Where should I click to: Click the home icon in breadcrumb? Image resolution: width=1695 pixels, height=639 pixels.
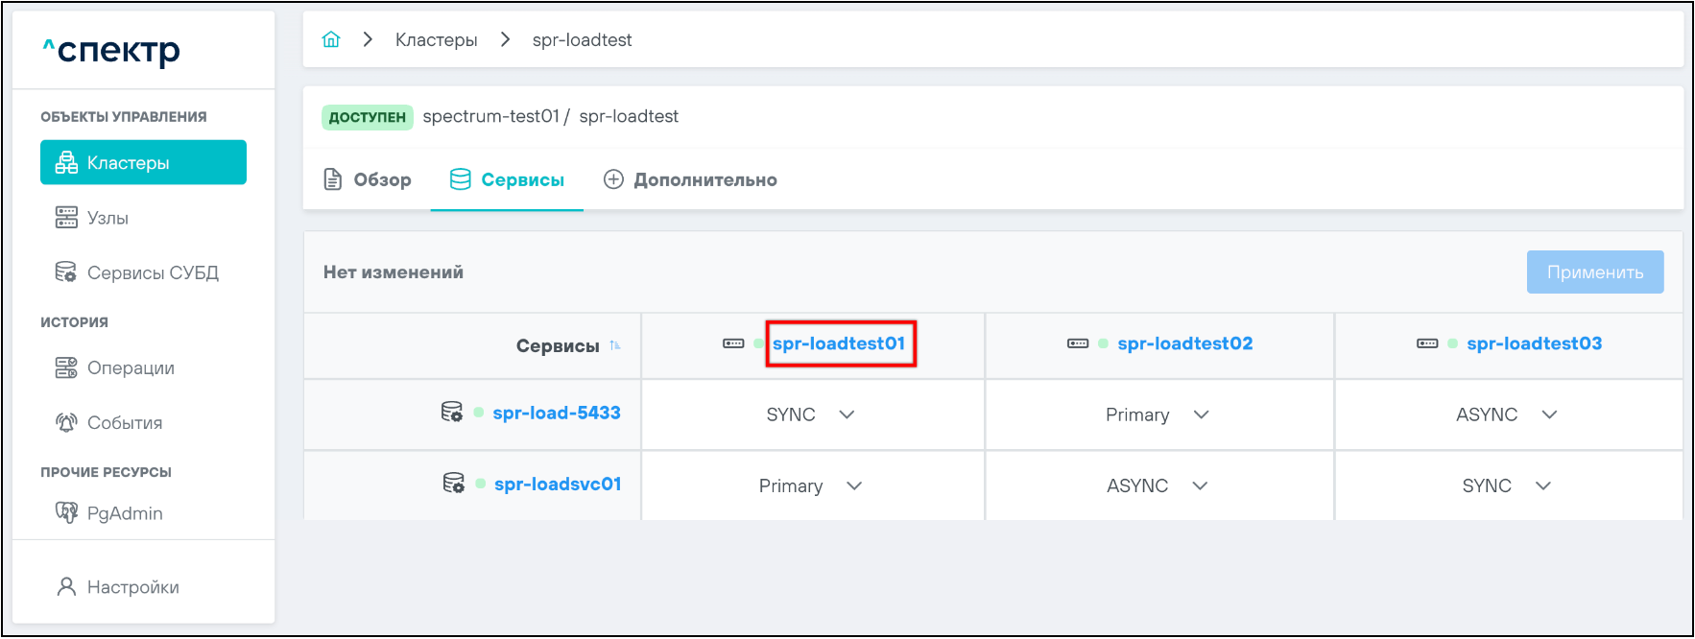tap(331, 39)
